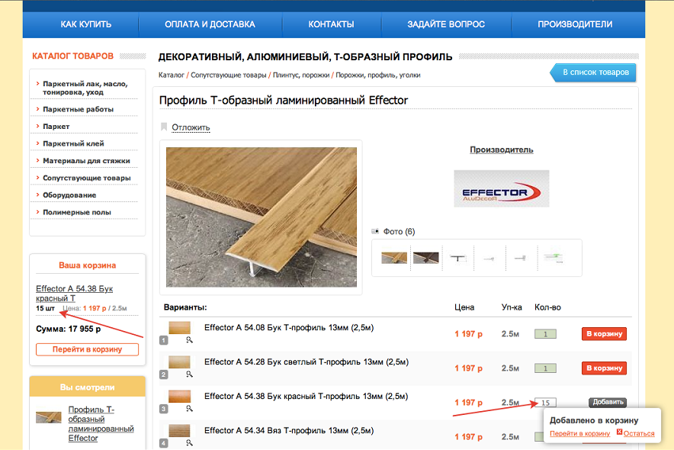
Task: Expand Паркетный лак, масло, тонировка category
Action: click(x=85, y=88)
